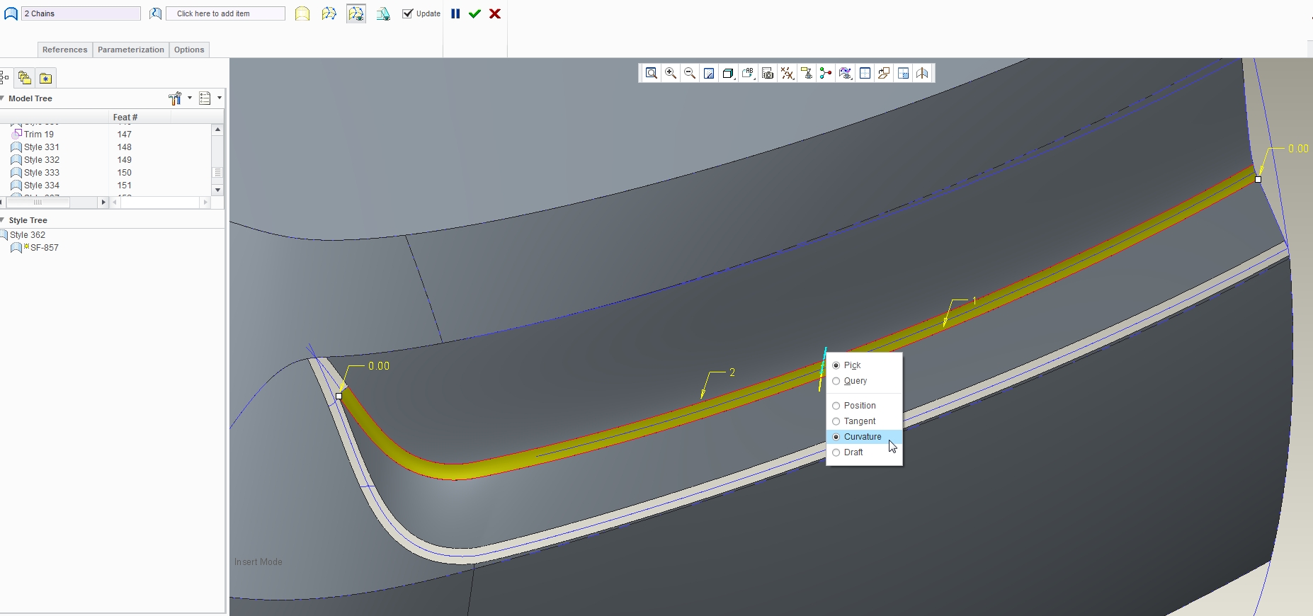The image size is (1313, 616).
Task: Click the active plane orientation grid icon
Action: tap(865, 73)
